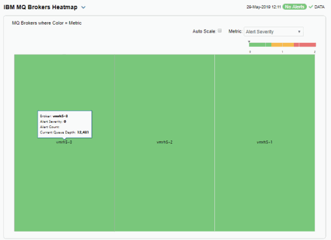
Task: Click the green DATA checkmark icon
Action: click(311, 7)
